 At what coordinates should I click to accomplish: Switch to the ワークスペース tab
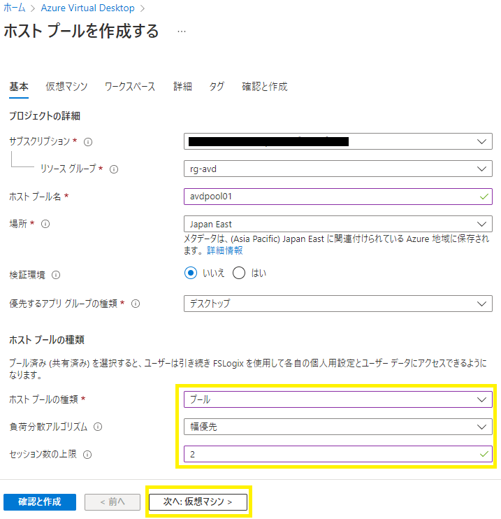(130, 87)
